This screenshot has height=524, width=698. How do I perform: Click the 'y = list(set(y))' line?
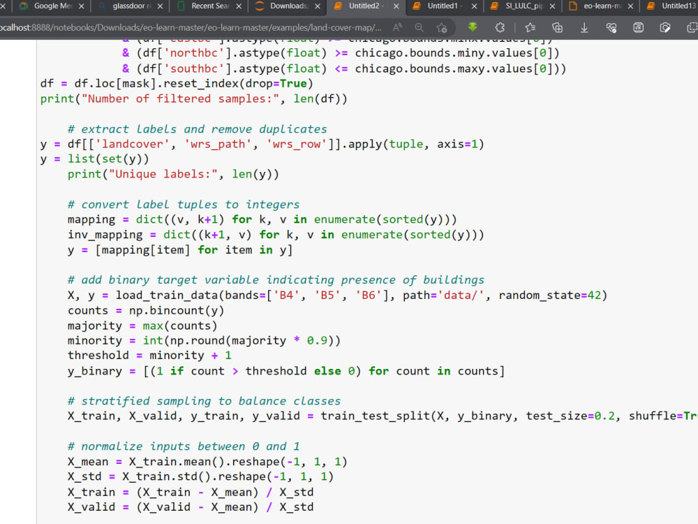pos(94,159)
